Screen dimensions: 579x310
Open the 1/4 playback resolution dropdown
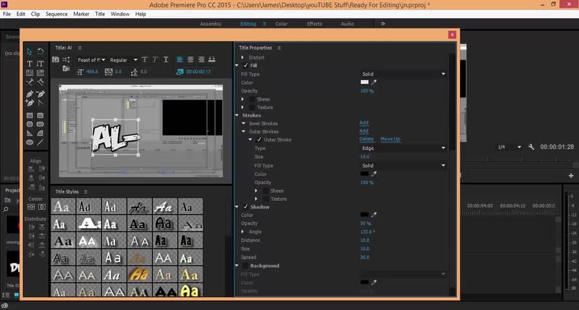(x=509, y=147)
